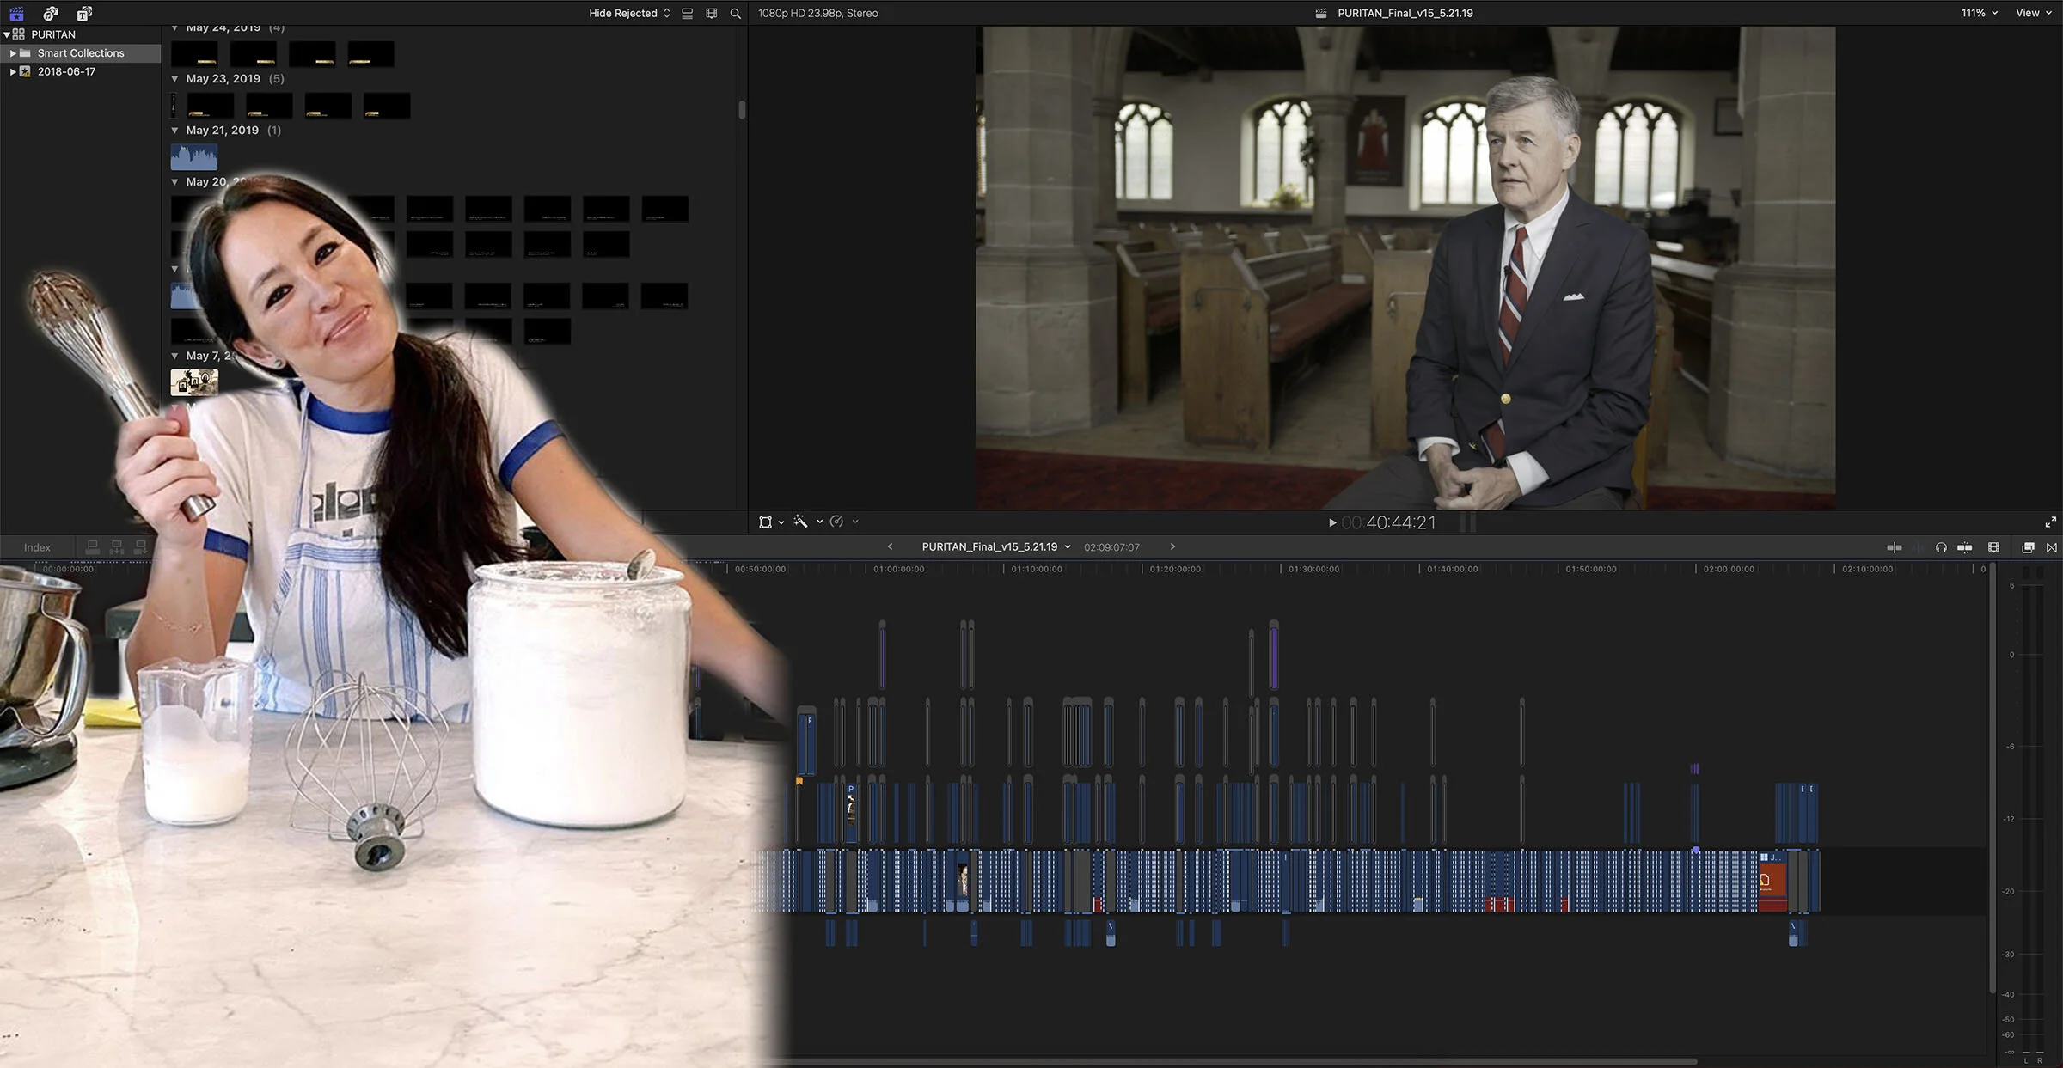Viewport: 2063px width, 1068px height.
Task: Open the Transform tool in viewer
Action: (765, 522)
